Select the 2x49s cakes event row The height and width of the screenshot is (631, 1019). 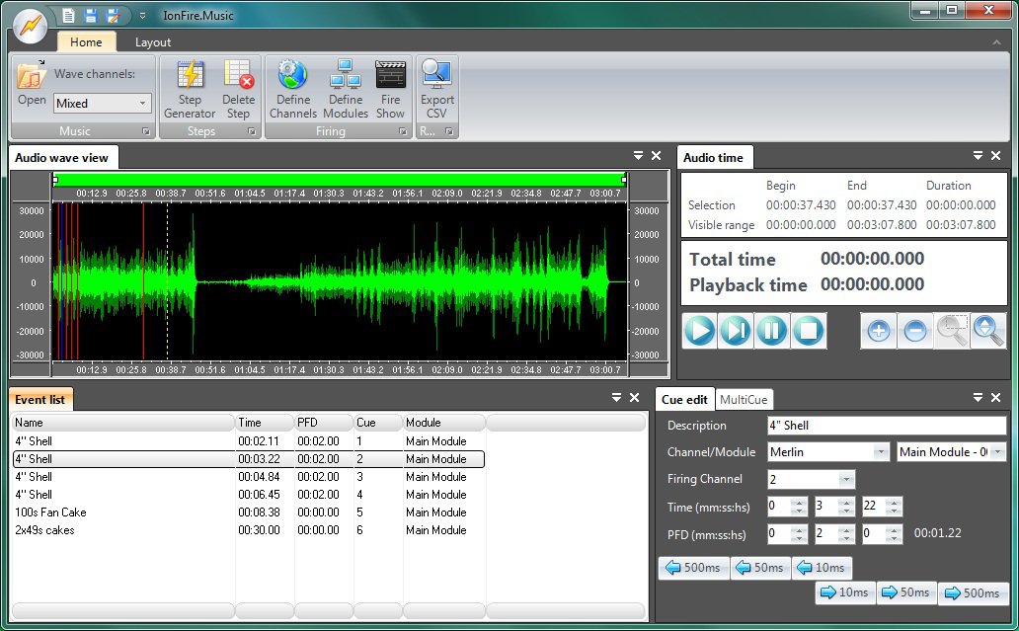(x=248, y=530)
